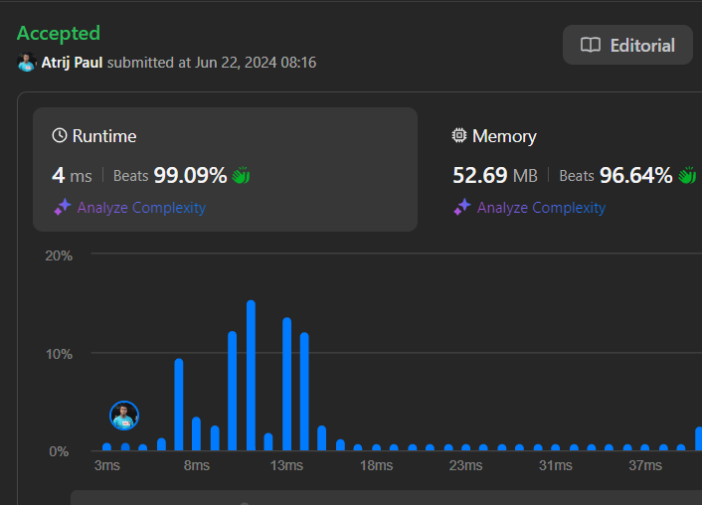
Task: Click Analyze Complexity under Memory
Action: [x=541, y=208]
